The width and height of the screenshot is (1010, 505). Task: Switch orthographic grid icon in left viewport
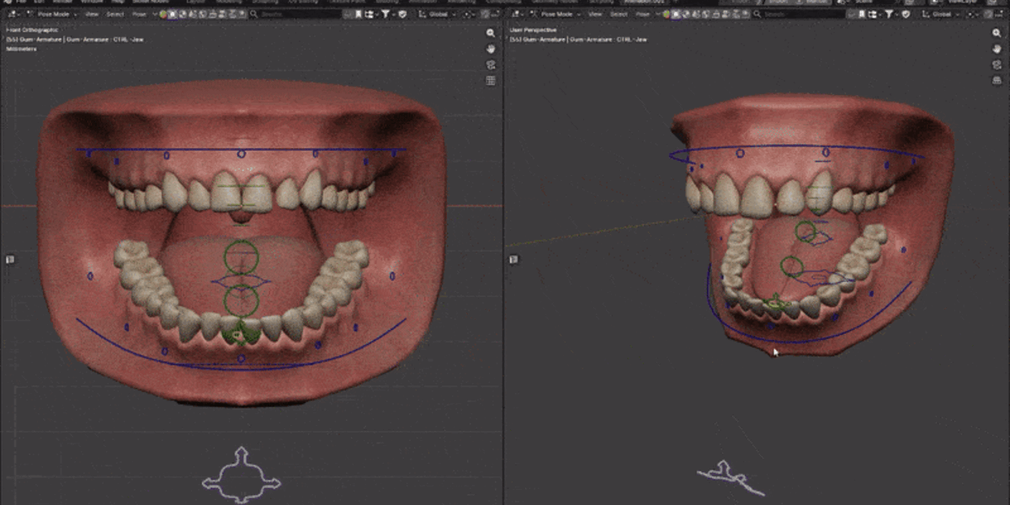pyautogui.click(x=491, y=81)
